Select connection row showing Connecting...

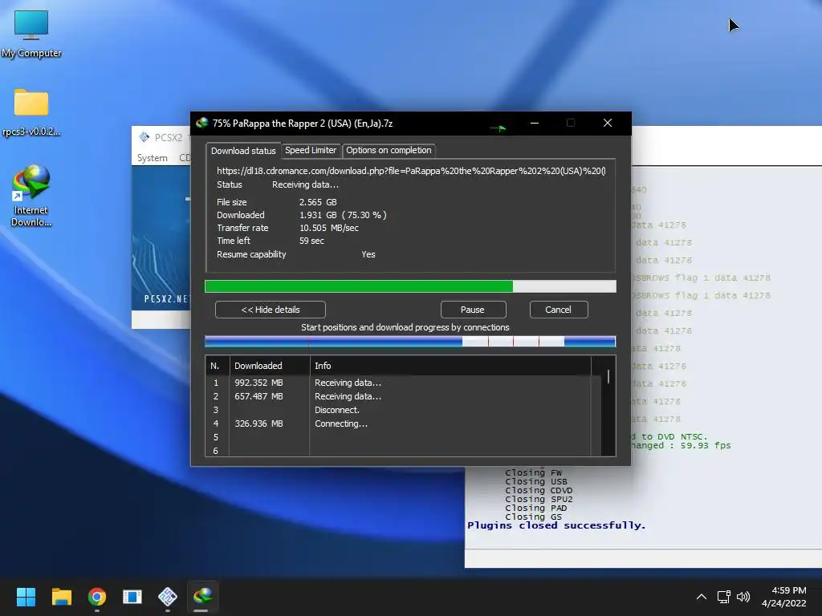click(x=403, y=423)
